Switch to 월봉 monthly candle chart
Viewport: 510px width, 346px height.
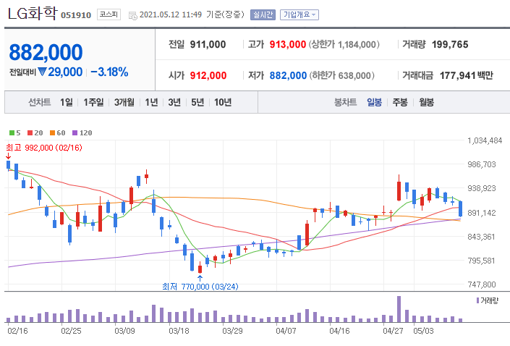click(426, 102)
